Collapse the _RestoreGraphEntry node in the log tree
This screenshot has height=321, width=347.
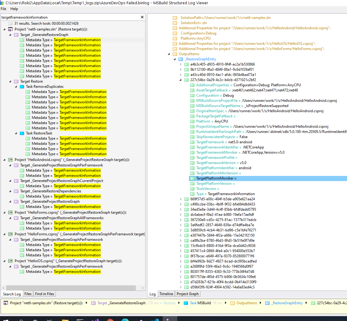(175, 59)
